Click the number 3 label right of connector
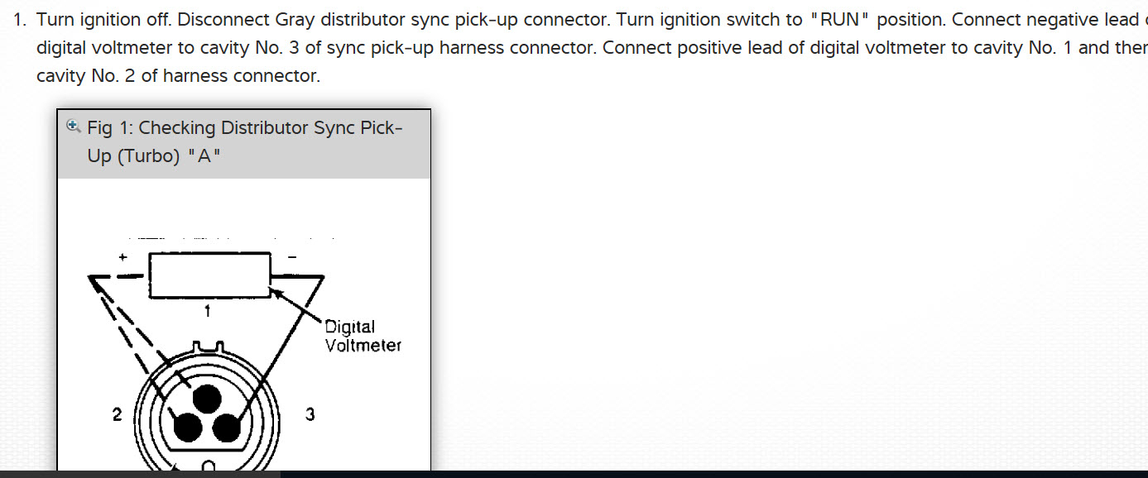Image resolution: width=1148 pixels, height=478 pixels. [310, 414]
